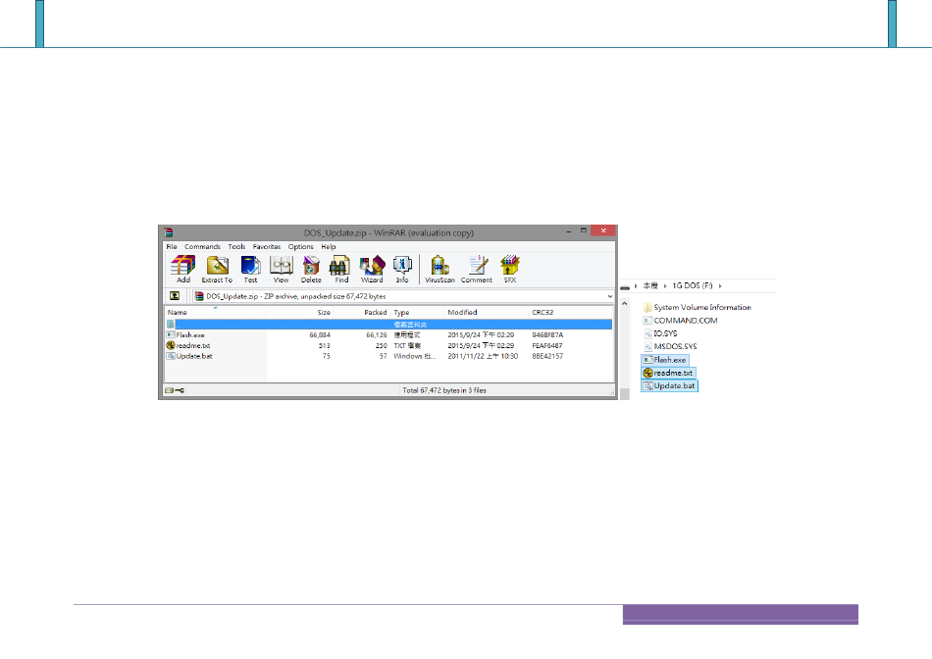Screen dimensions: 932x659
Task: Click the Delete toolbar icon
Action: [x=311, y=269]
